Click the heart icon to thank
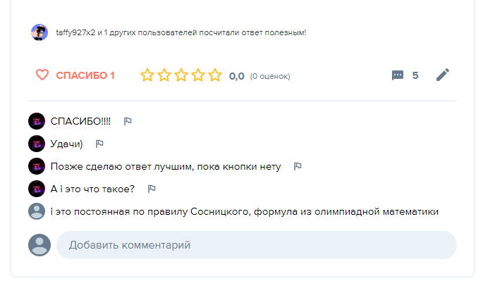 (x=42, y=75)
